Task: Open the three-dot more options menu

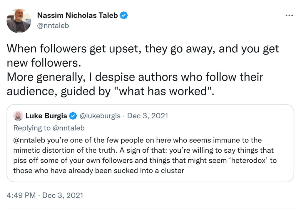Action: point(289,16)
